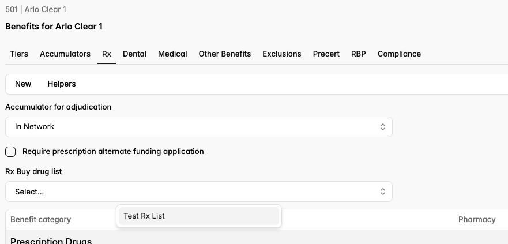This screenshot has width=508, height=244.
Task: Click the chevron icon on In Network selector
Action: click(383, 127)
